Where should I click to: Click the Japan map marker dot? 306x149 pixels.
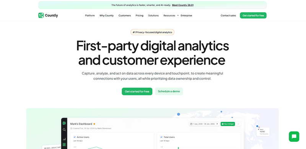tap(257, 126)
